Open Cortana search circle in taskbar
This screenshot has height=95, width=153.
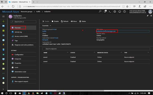6,93
